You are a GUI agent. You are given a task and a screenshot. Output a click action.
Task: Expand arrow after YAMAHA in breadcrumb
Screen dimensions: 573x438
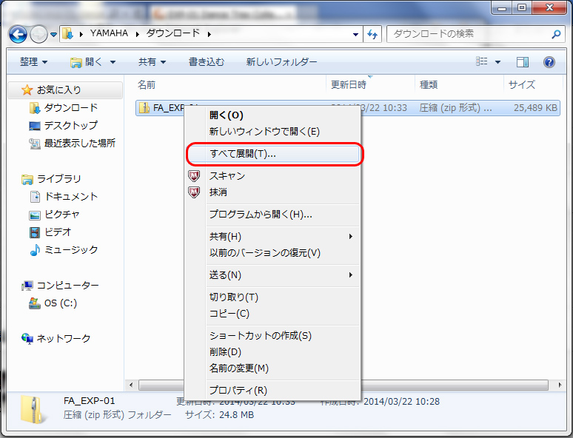tap(138, 34)
